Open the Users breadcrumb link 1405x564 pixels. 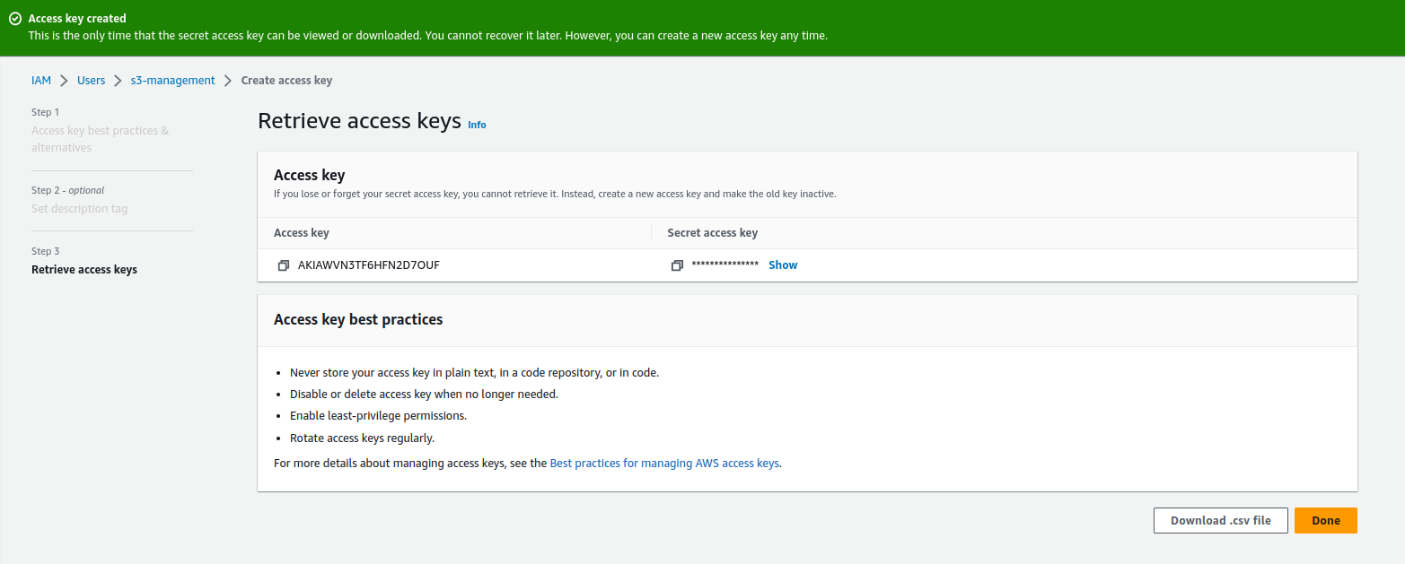pos(91,81)
